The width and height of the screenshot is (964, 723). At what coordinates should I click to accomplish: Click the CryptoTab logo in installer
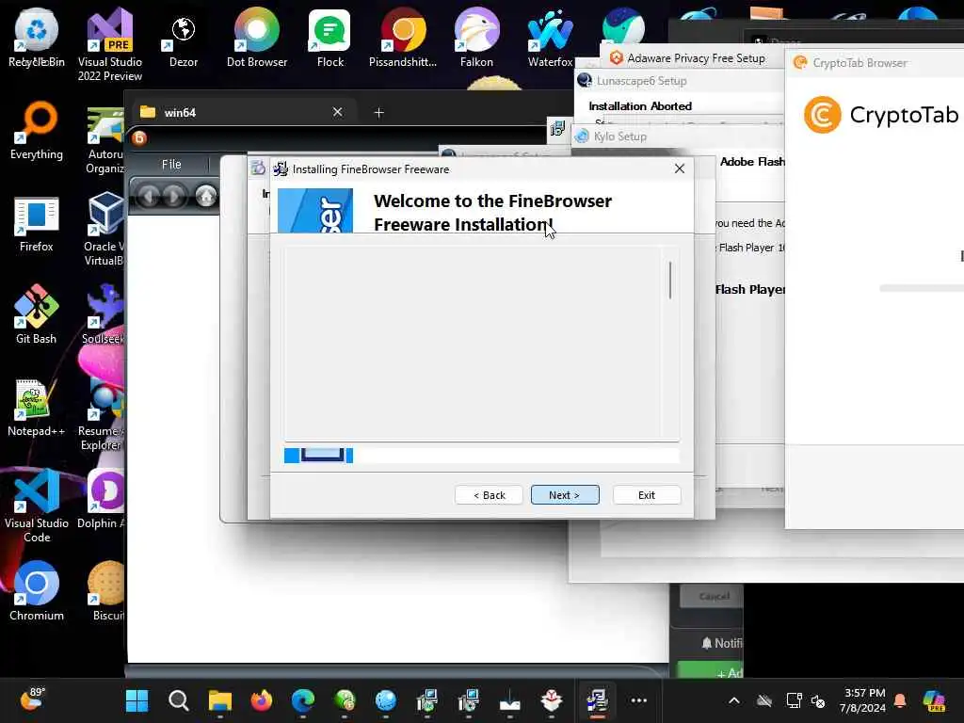pos(822,115)
